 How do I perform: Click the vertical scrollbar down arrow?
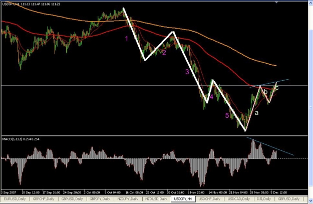(311, 200)
